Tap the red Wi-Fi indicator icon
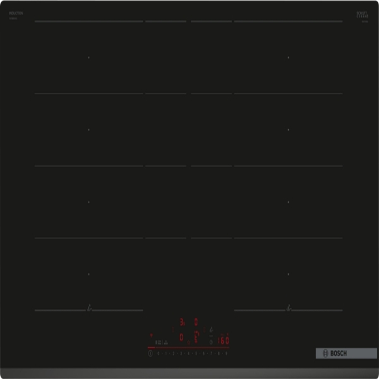 click(x=151, y=335)
